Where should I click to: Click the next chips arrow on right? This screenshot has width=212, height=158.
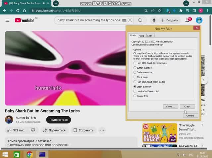point(204,80)
